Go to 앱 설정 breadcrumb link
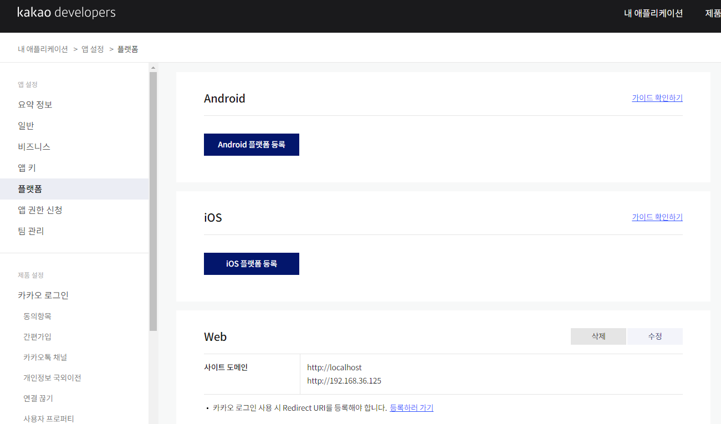Image resolution: width=721 pixels, height=424 pixels. click(93, 49)
